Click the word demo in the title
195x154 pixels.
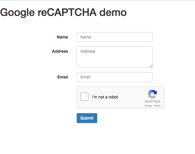(x=113, y=12)
